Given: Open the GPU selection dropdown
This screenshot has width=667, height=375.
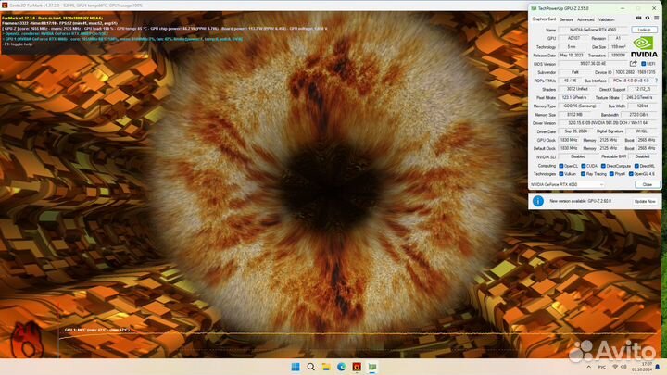Looking at the screenshot, I should pos(567,184).
